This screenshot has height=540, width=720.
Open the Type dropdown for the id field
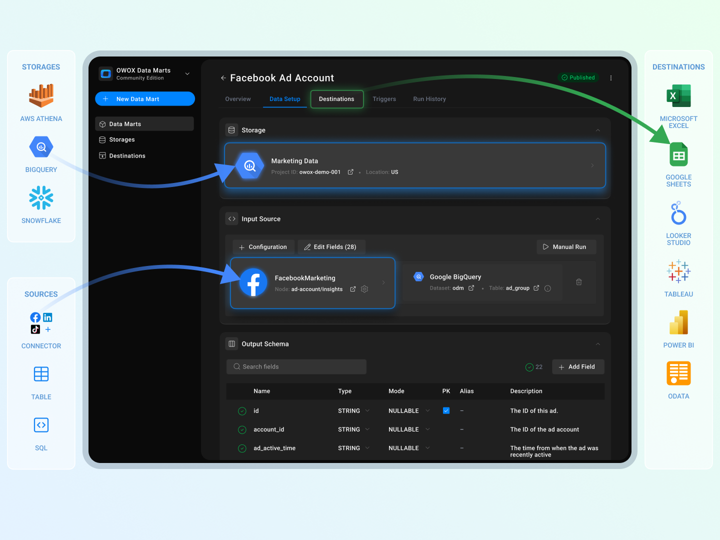pos(366,410)
